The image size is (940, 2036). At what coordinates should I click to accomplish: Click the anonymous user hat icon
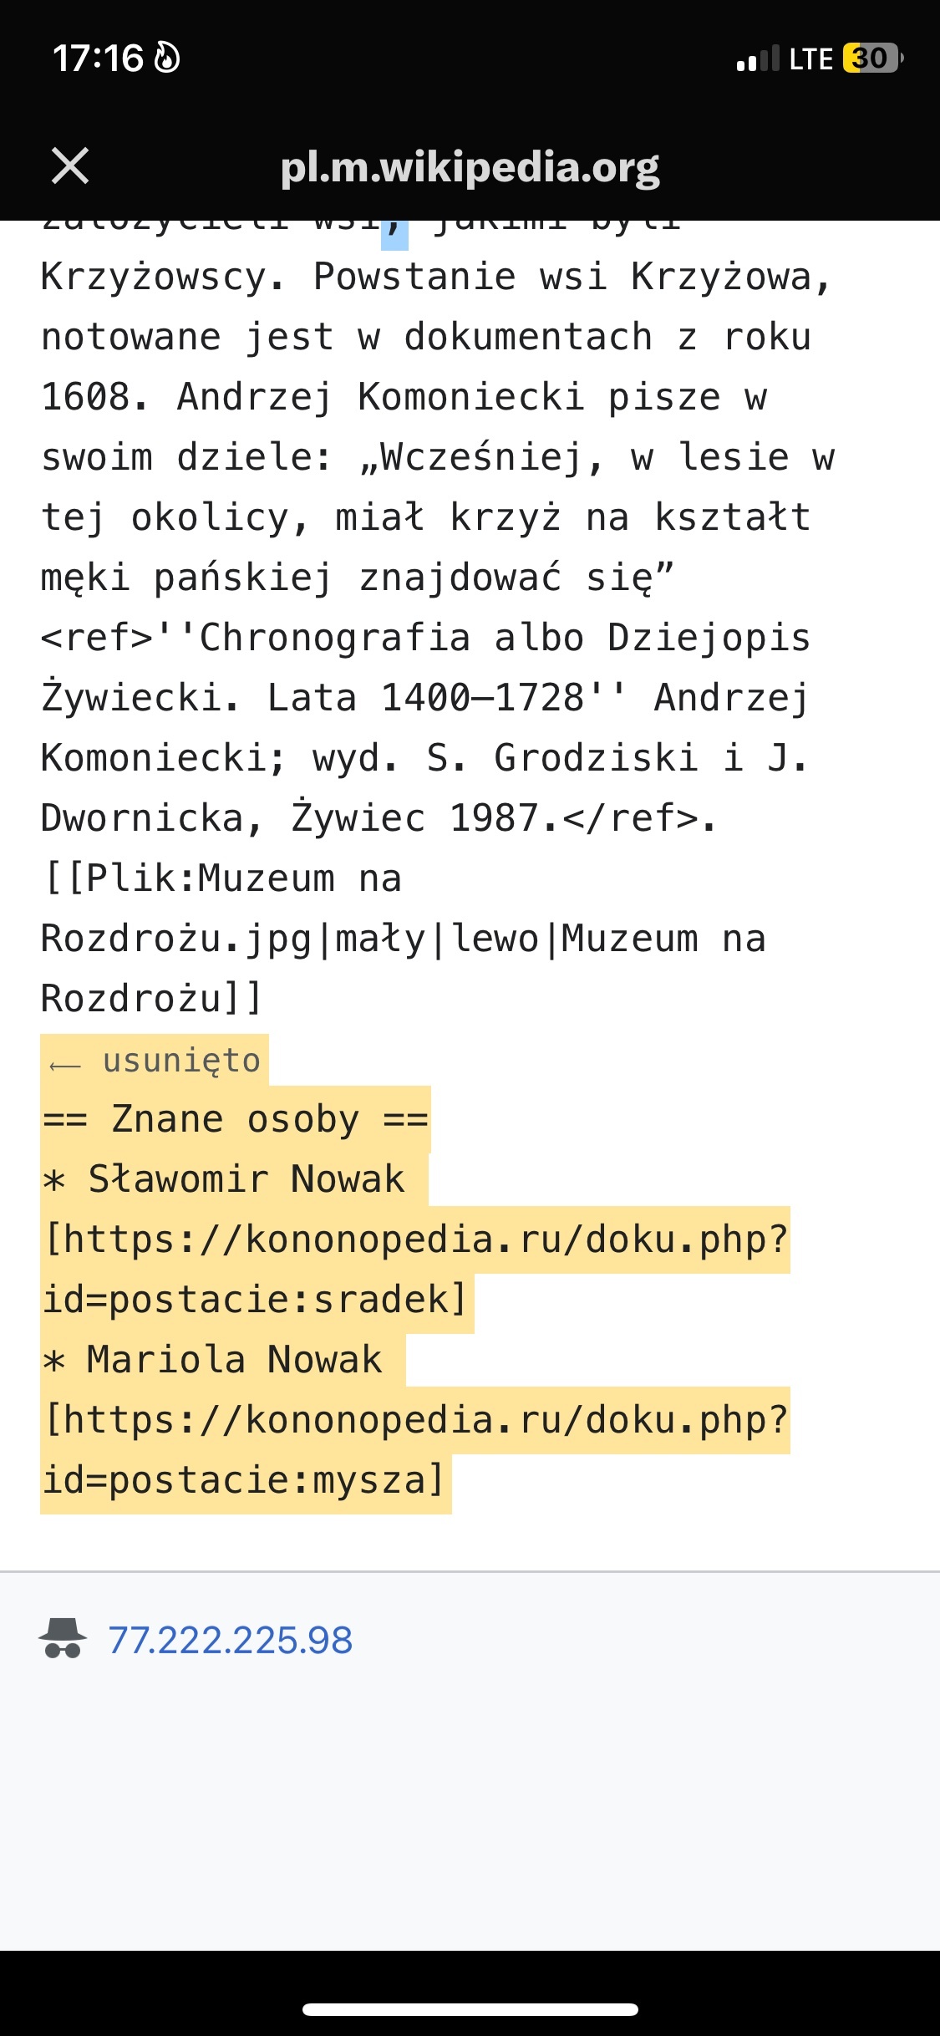pyautogui.click(x=63, y=1638)
